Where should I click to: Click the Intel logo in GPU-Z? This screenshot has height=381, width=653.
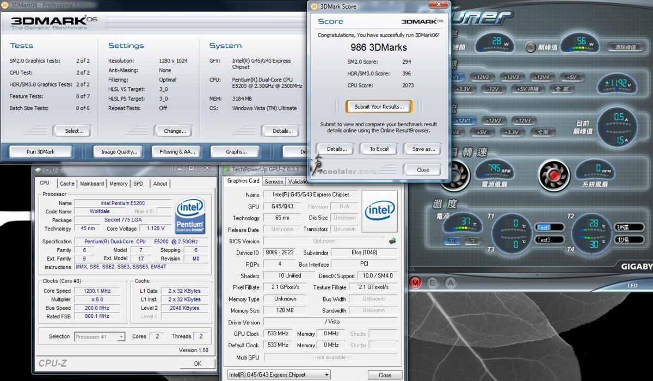point(380,210)
